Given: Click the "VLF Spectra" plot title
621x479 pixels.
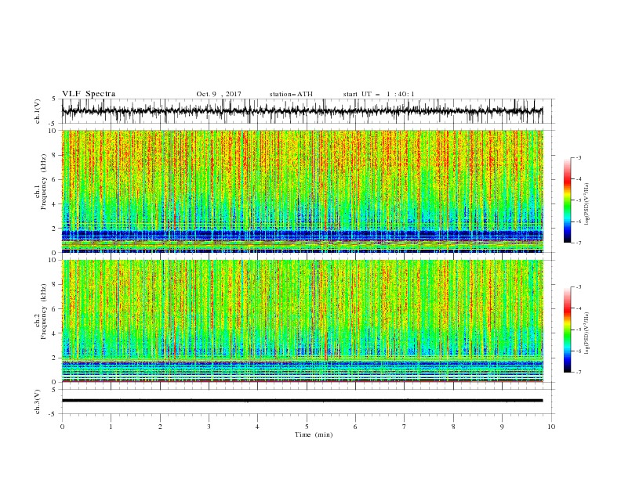Looking at the screenshot, I should click(89, 94).
